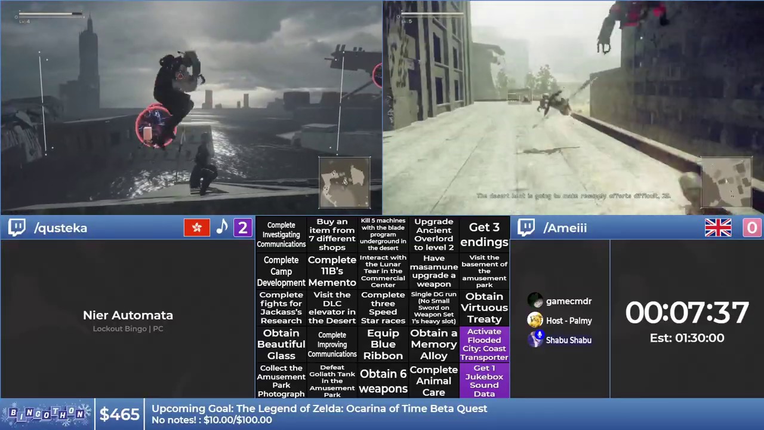Image resolution: width=764 pixels, height=430 pixels.
Task: Select Defeat Goliath Tank in the Amusement Park cell
Action: tap(332, 381)
